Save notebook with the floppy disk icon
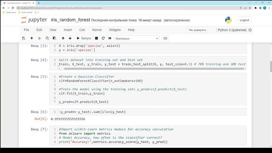The height and width of the screenshot is (153, 272). click(24, 38)
